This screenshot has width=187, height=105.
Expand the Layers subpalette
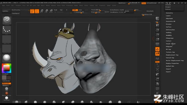coord(168,16)
